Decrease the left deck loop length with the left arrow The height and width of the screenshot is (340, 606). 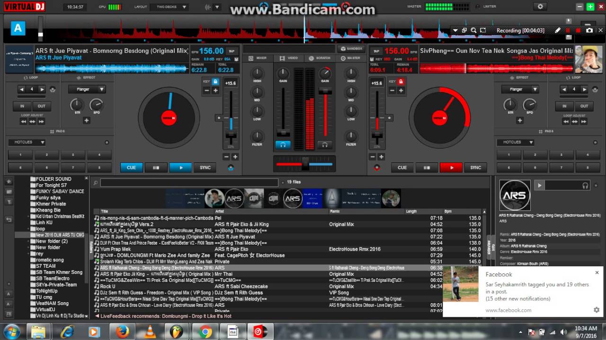21,89
